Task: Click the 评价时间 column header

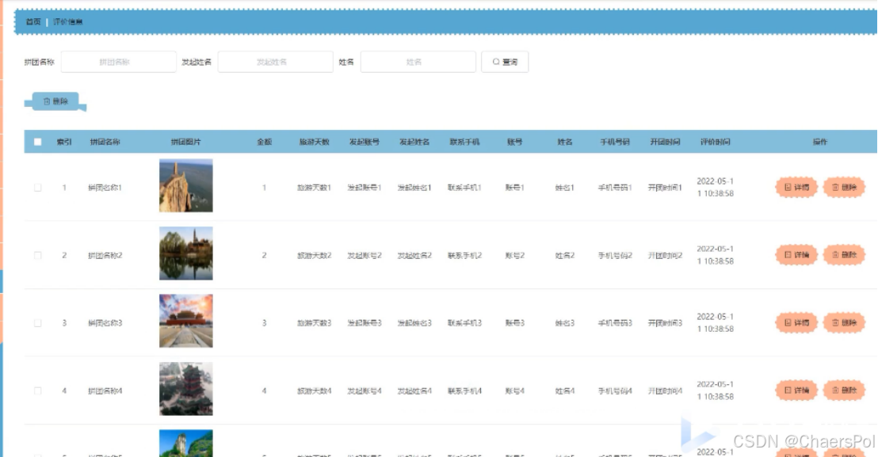Action: (x=715, y=142)
